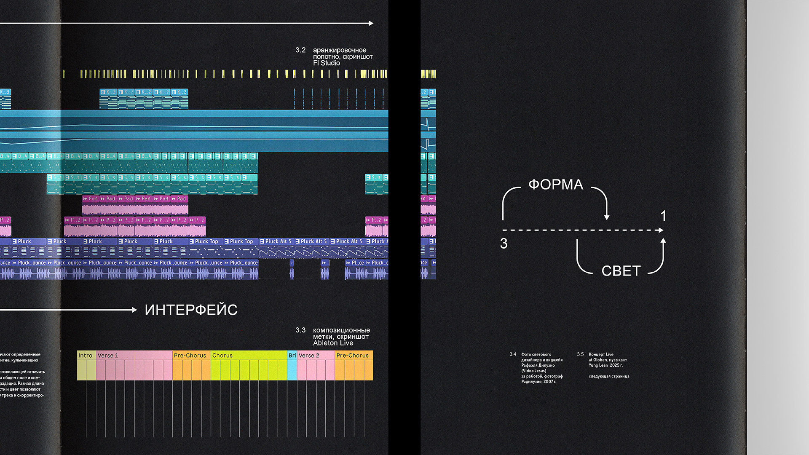This screenshot has height=455, width=809.
Task: Click the pattern icon on first Pluck Alt S clip
Action: click(x=262, y=241)
